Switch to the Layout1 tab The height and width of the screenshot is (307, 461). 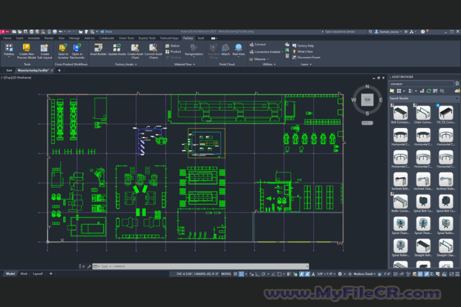[x=38, y=274]
